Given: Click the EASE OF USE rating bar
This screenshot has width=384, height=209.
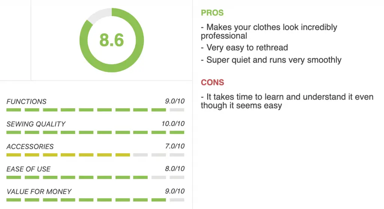Looking at the screenshot, I should pyautogui.click(x=95, y=177).
